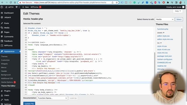Open the Select theme to edit dropdown
The image size is (187, 105).
(x=165, y=19)
